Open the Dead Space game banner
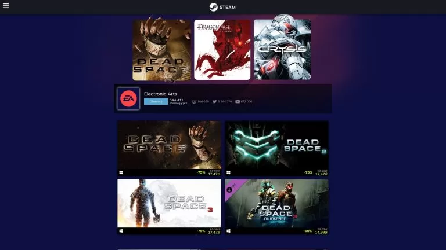 click(169, 145)
